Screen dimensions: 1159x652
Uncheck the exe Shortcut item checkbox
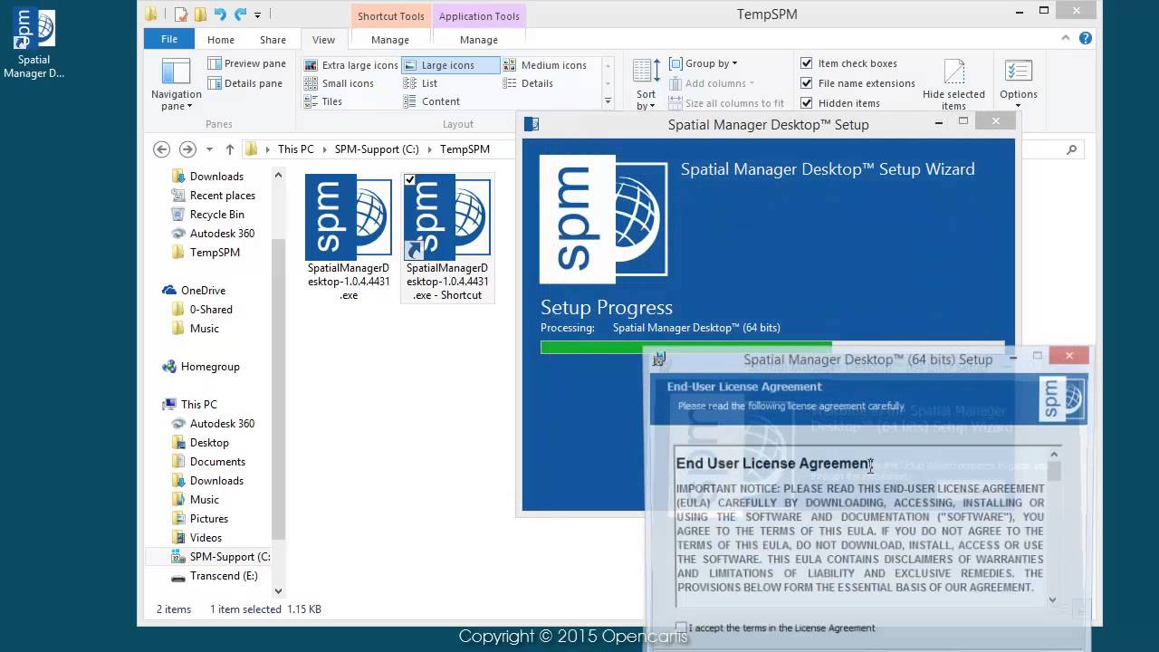(x=410, y=180)
